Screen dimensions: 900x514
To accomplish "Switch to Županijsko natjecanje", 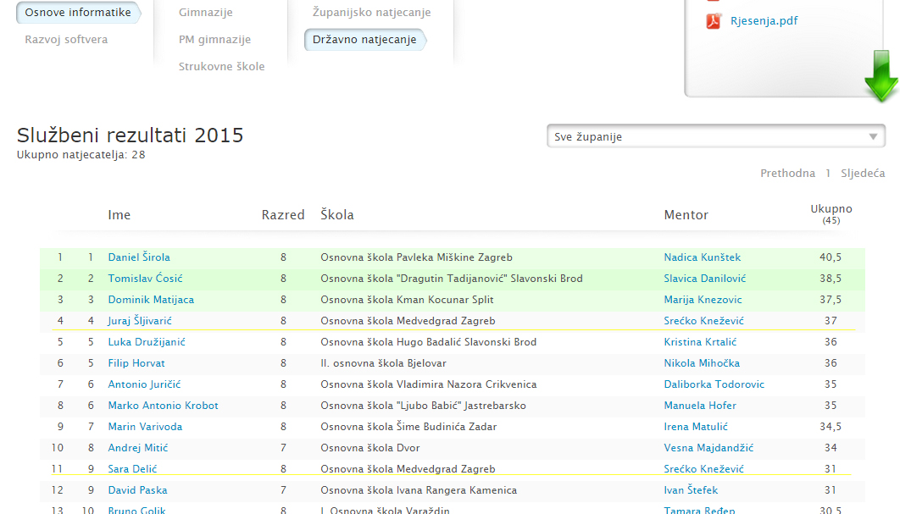I will tap(371, 13).
